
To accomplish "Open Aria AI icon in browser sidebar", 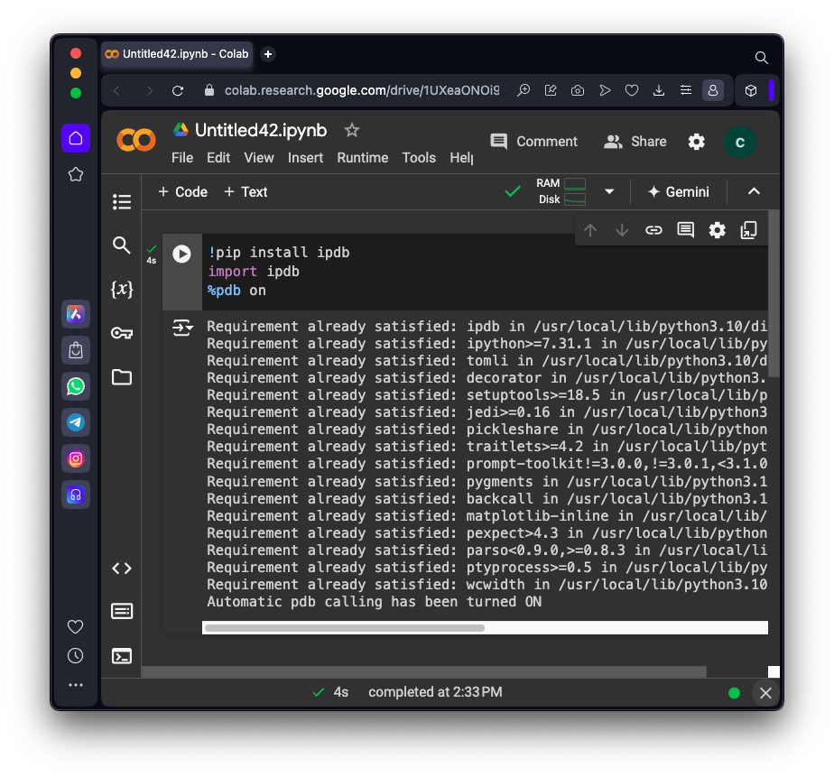I will [76, 314].
